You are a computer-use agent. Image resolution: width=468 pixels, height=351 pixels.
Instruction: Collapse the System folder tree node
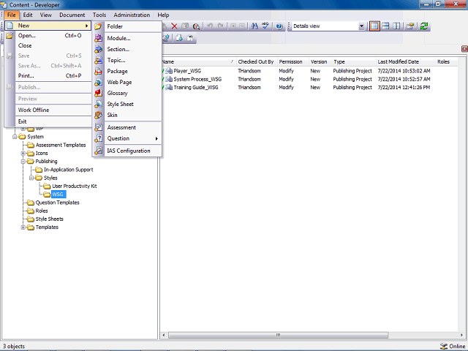[x=15, y=137]
